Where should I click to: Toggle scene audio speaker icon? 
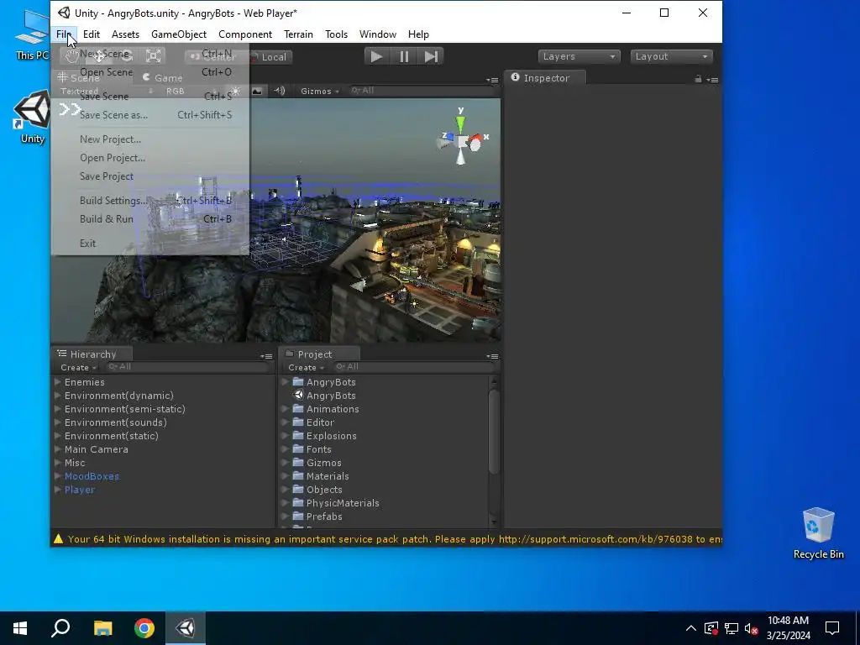tap(280, 91)
